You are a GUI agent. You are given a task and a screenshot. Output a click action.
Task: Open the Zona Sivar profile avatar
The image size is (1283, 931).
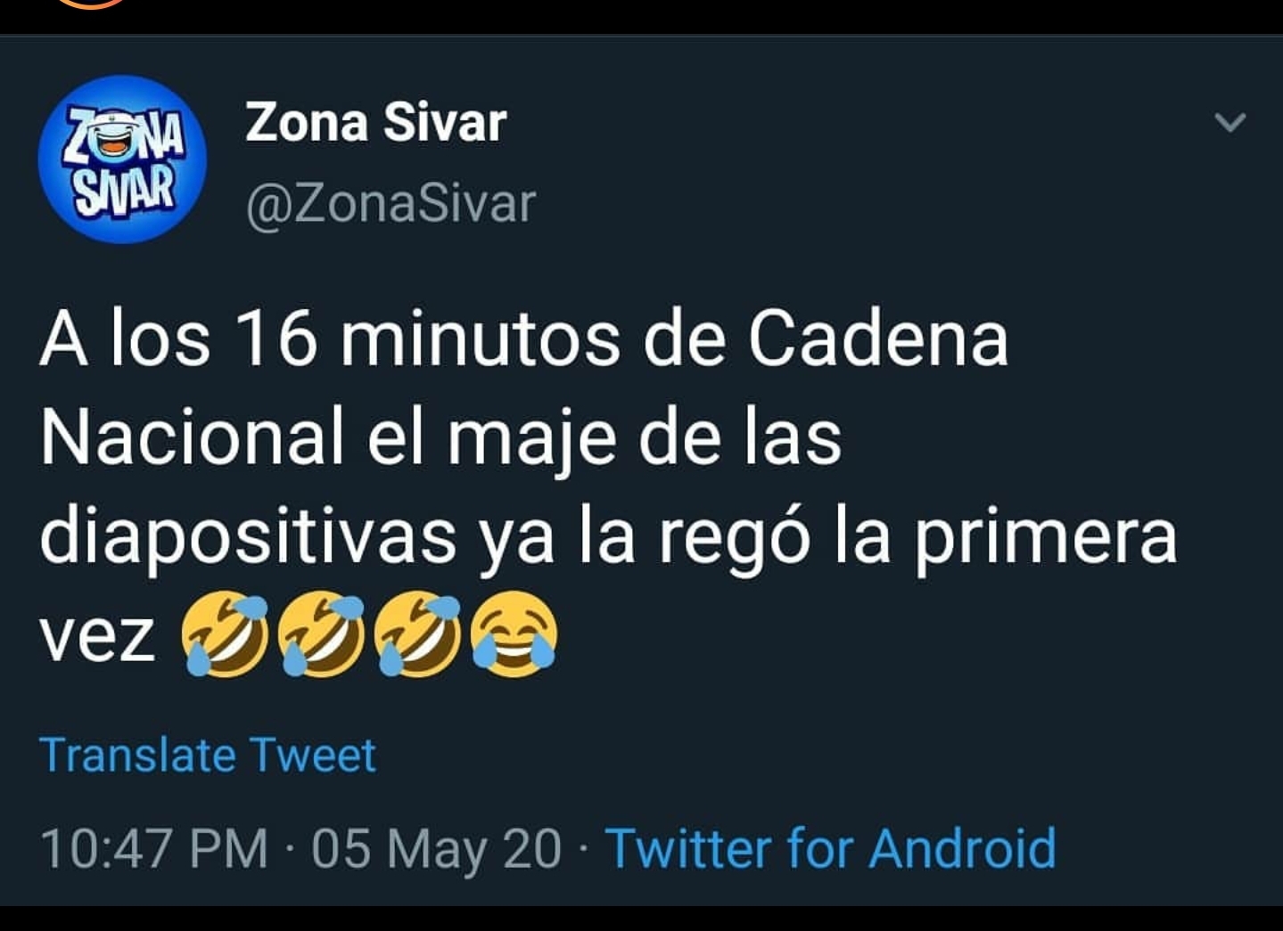pyautogui.click(x=122, y=159)
